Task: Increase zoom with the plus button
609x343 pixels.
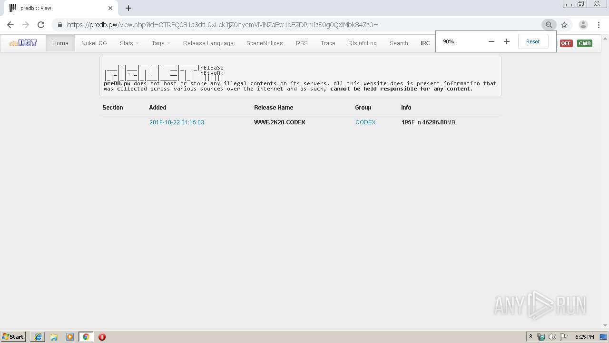Action: tap(507, 41)
